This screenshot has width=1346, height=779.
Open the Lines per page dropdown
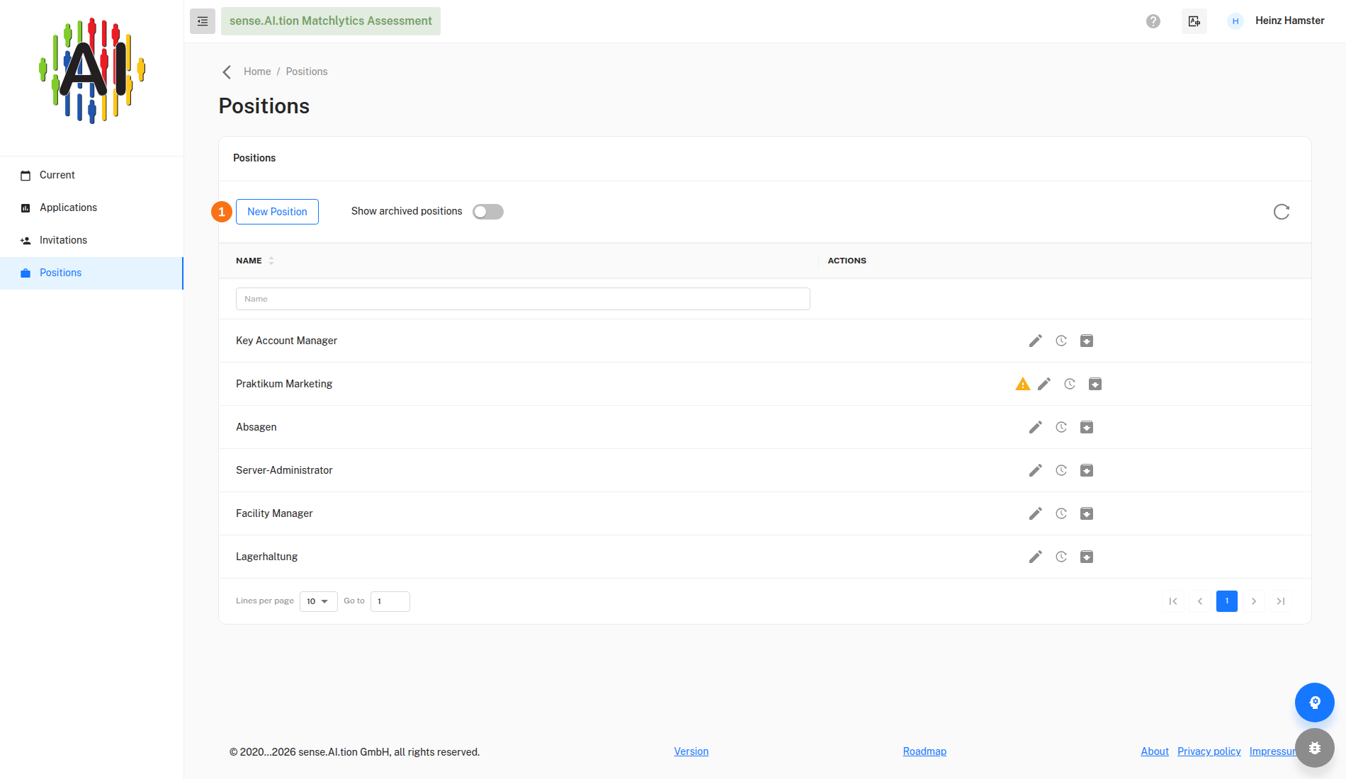tap(319, 601)
